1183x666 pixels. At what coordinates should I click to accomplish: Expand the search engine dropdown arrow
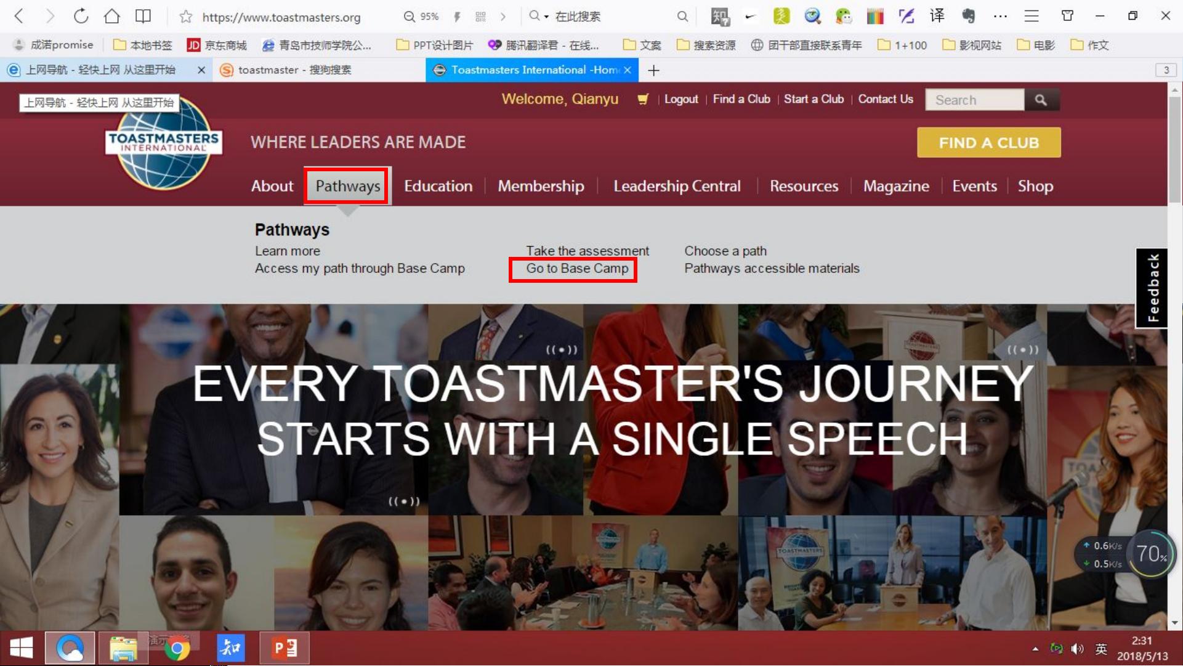(x=546, y=17)
